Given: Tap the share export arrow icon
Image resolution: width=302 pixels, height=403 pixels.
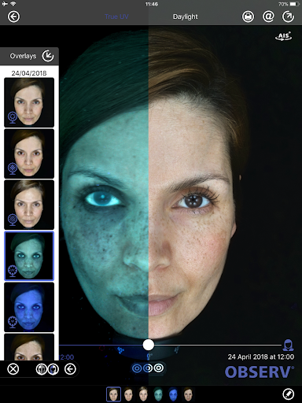Looking at the screenshot, I should [x=288, y=17].
